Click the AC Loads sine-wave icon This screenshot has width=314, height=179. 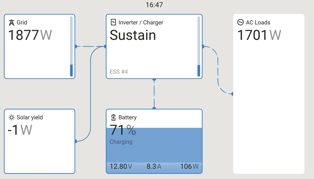tap(240, 23)
